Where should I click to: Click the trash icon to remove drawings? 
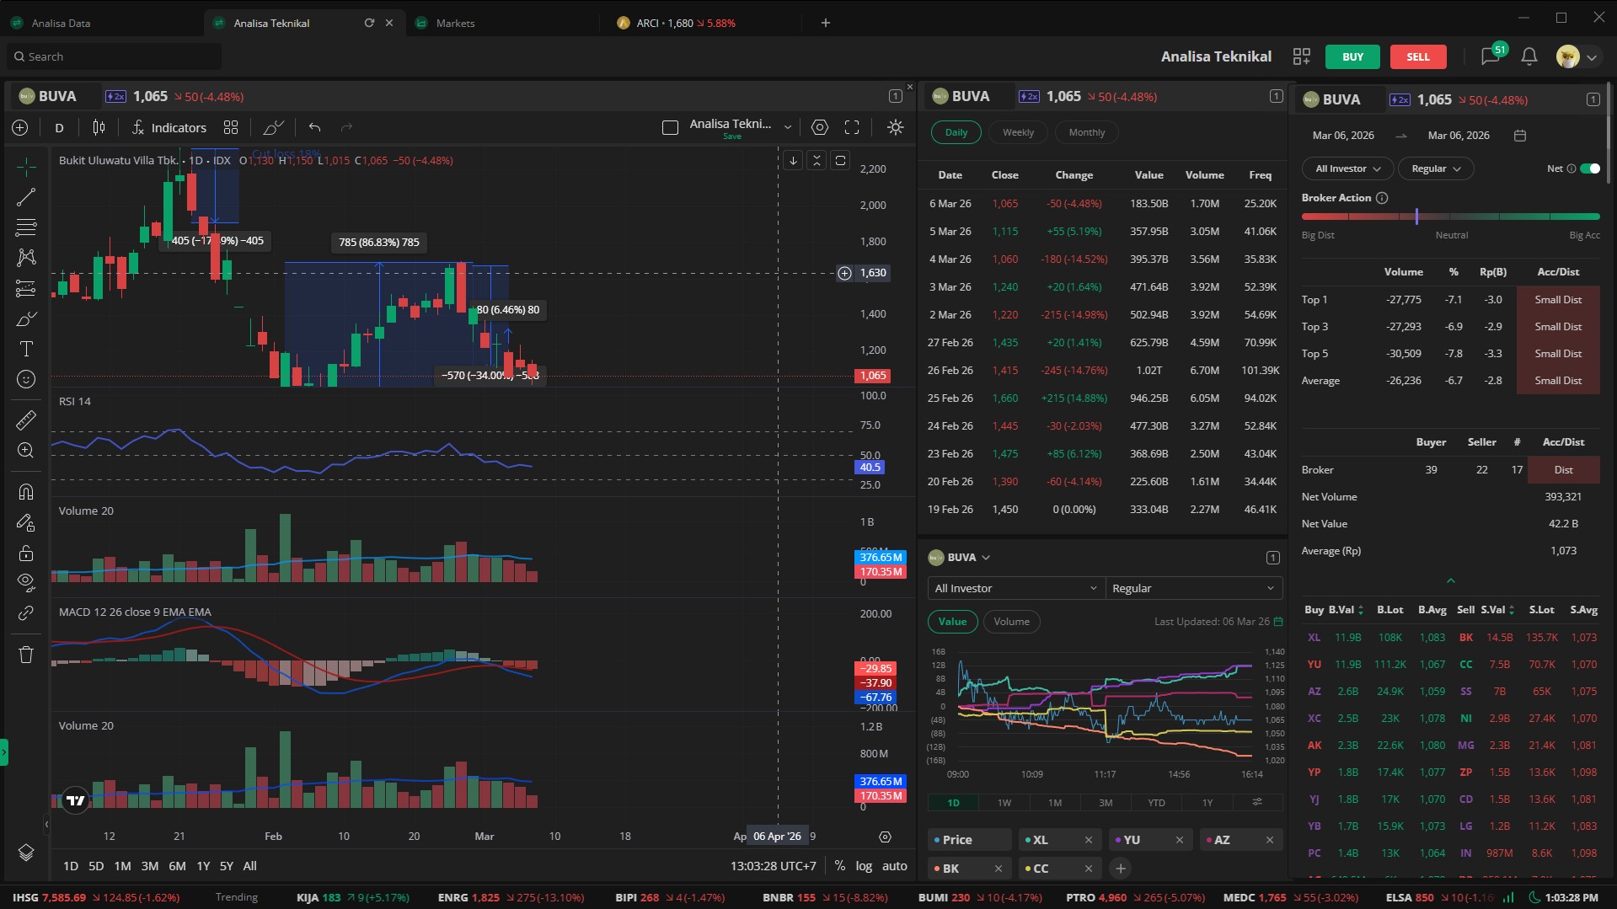26,655
